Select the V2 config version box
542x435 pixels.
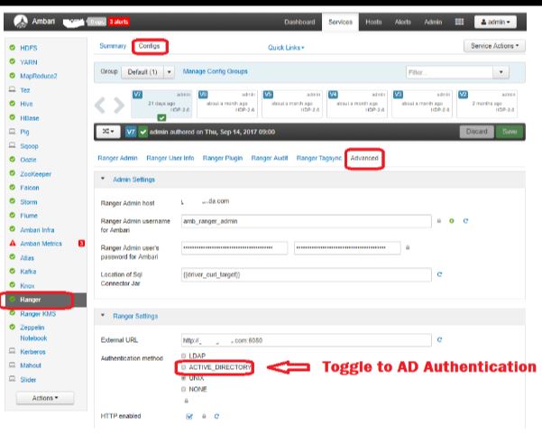[x=487, y=104]
